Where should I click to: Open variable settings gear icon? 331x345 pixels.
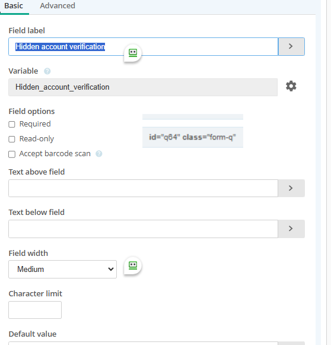[x=291, y=86]
